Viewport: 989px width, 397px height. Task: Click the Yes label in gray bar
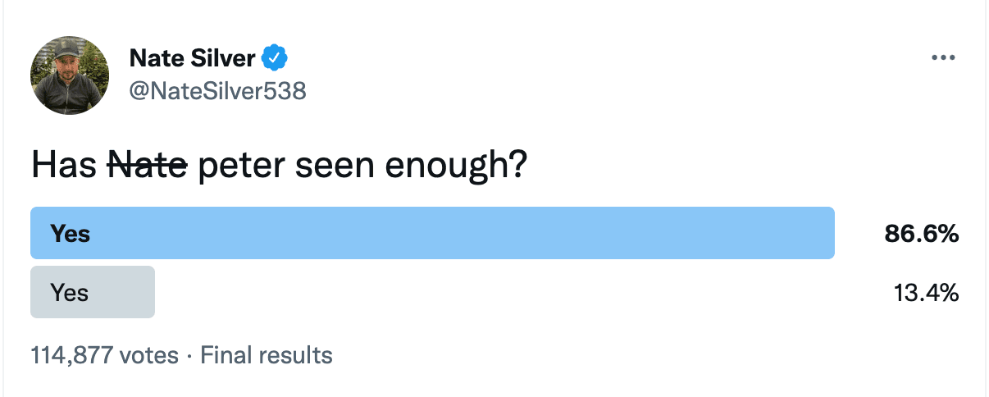click(x=70, y=293)
